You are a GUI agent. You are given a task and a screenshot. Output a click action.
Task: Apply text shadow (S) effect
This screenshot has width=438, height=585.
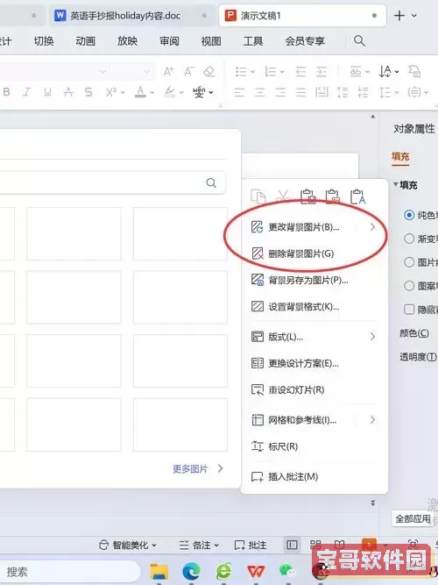88,92
